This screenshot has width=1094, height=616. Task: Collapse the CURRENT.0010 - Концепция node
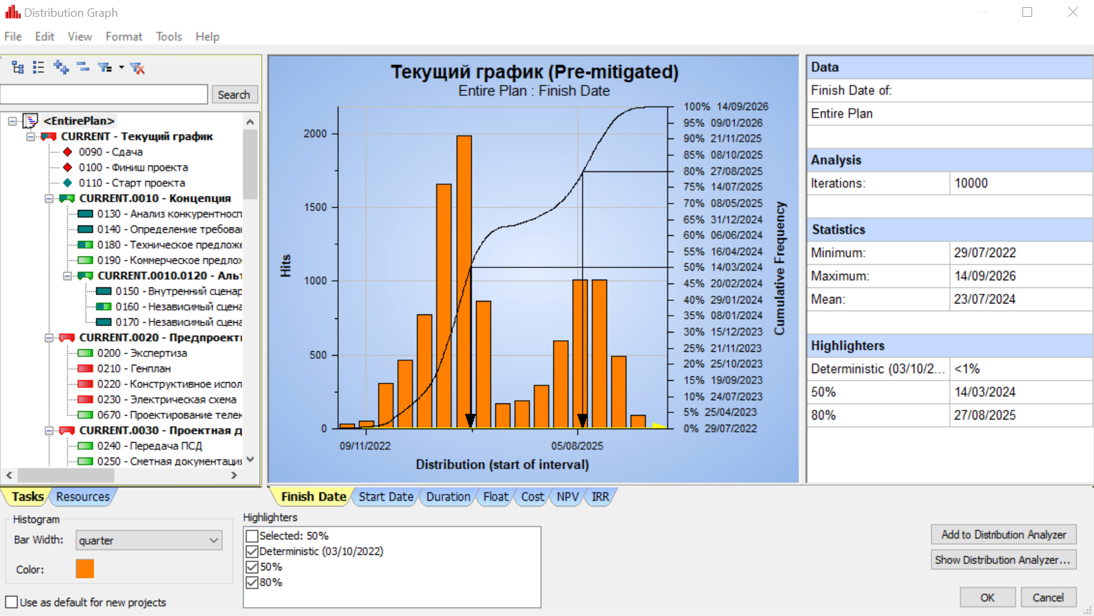click(x=49, y=198)
